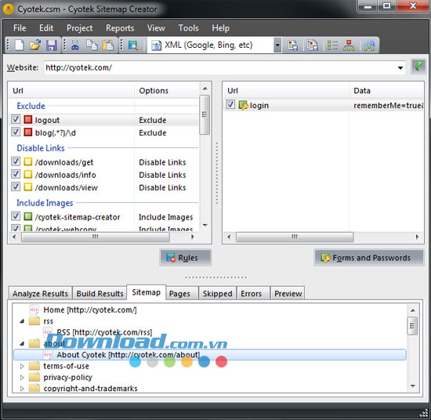Click the quick scan magnifier toolbar icon
The image size is (431, 420).
click(x=133, y=45)
